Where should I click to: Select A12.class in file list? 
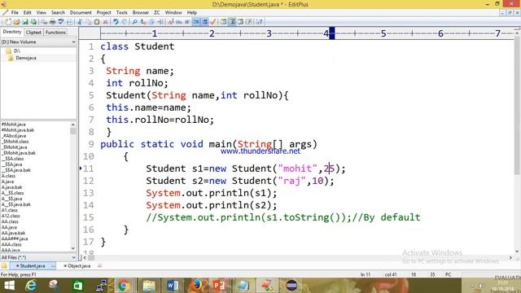click(11, 216)
